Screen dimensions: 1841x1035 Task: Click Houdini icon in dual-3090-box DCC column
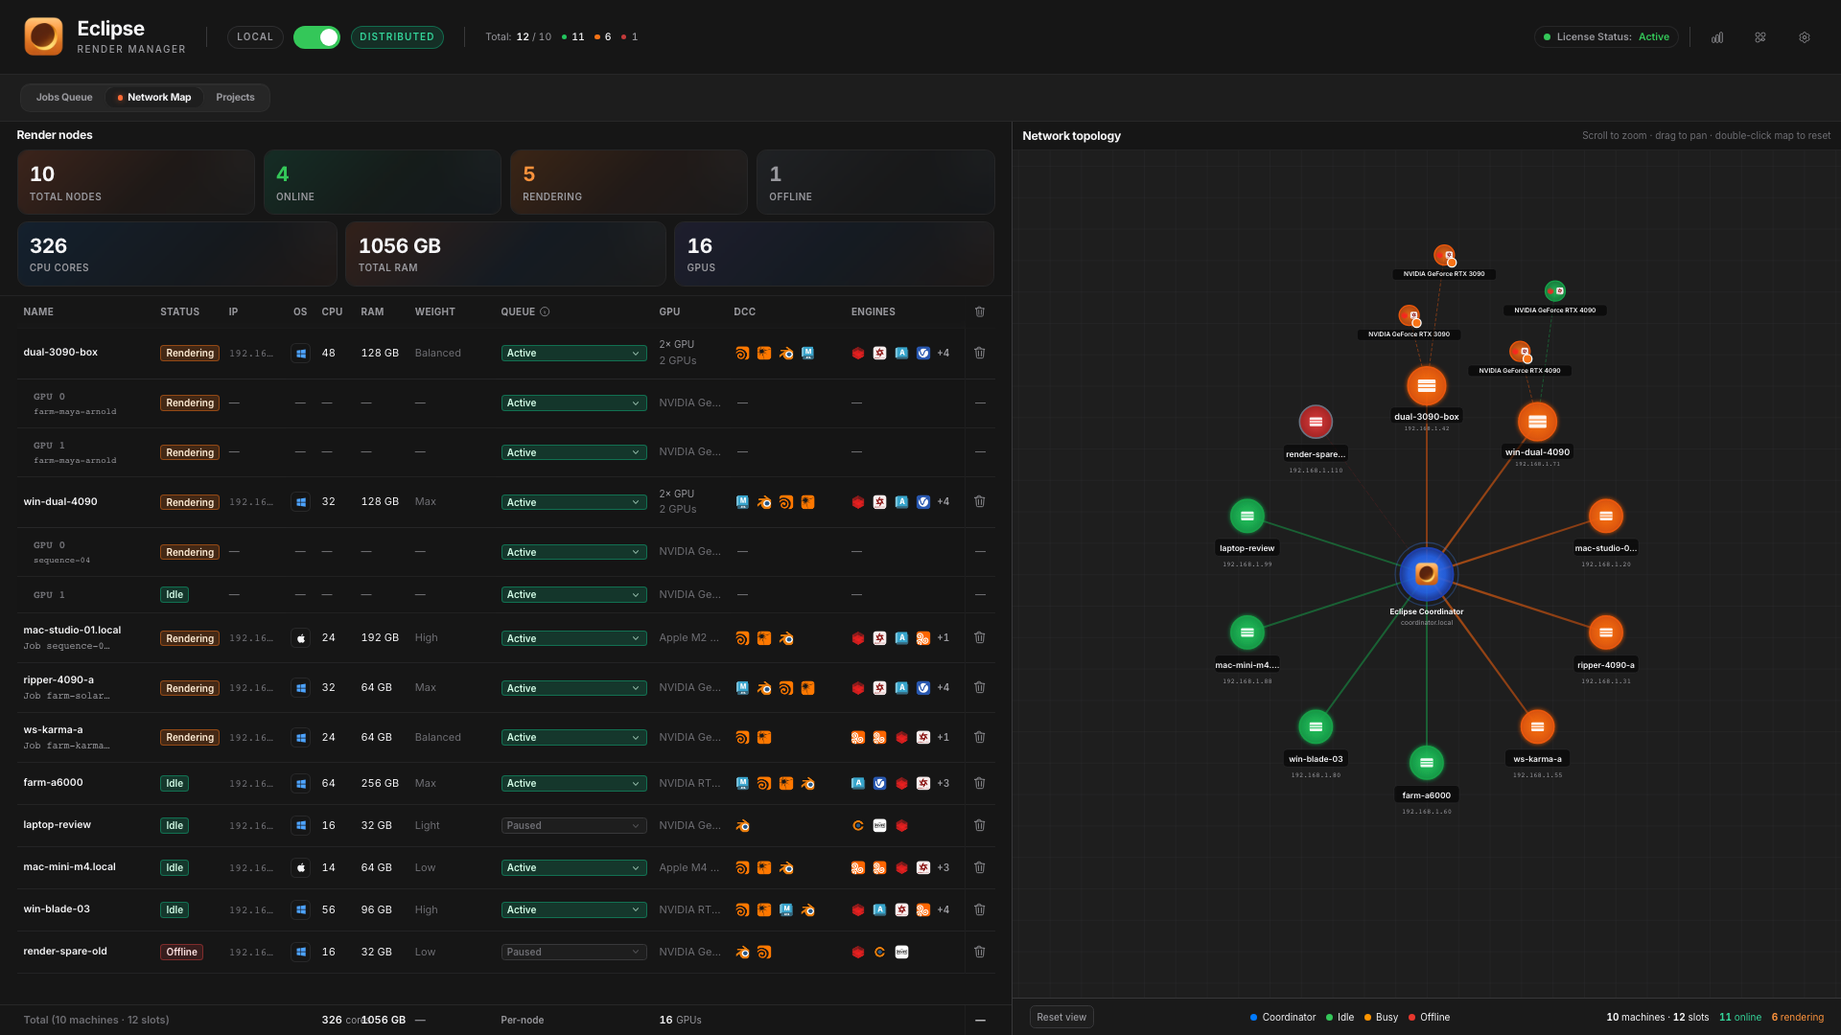pos(742,353)
